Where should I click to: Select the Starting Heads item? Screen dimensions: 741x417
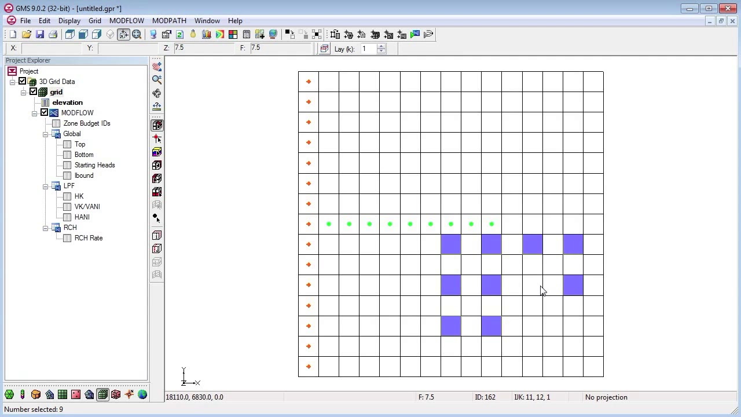[95, 165]
